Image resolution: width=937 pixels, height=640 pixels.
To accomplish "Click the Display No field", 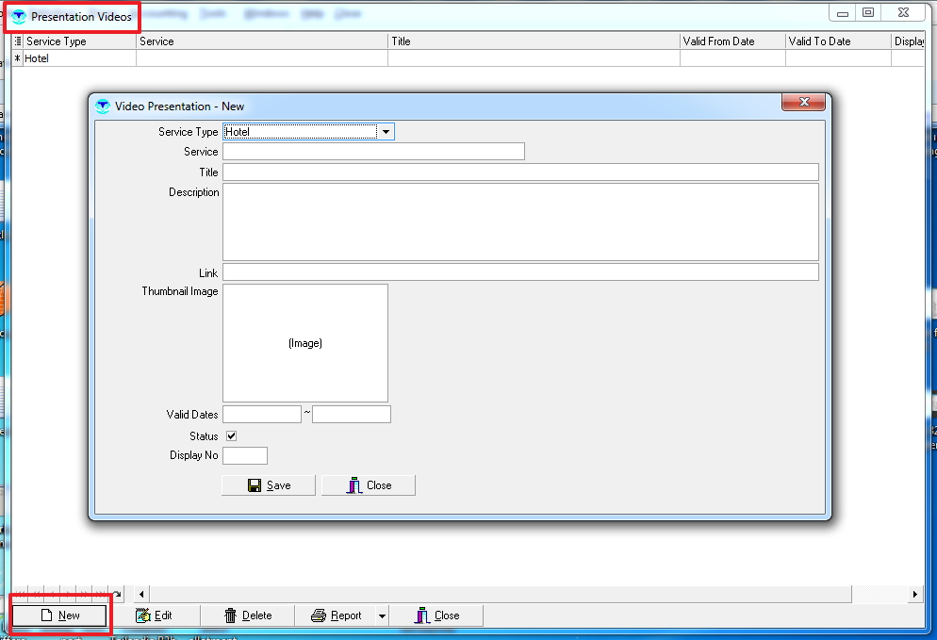I will (x=245, y=456).
